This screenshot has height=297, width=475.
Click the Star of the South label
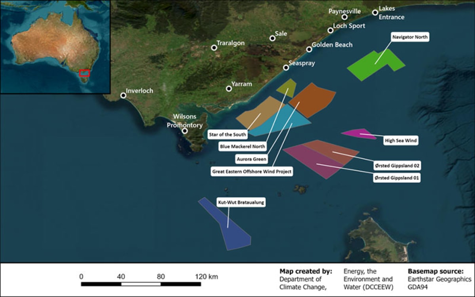click(x=227, y=135)
